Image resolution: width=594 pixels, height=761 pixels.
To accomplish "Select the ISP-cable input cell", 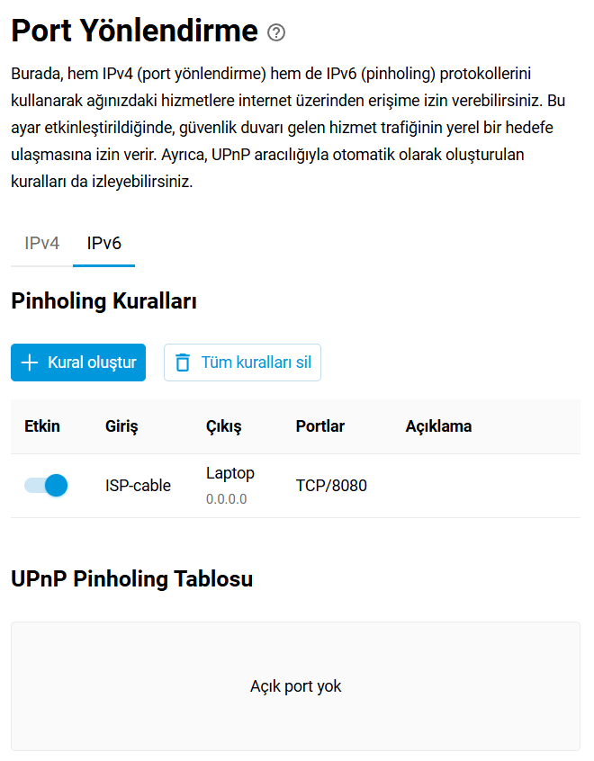I will click(x=138, y=486).
